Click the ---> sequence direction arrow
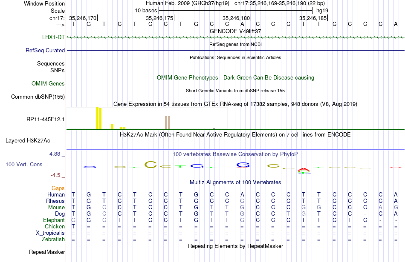 click(x=61, y=25)
